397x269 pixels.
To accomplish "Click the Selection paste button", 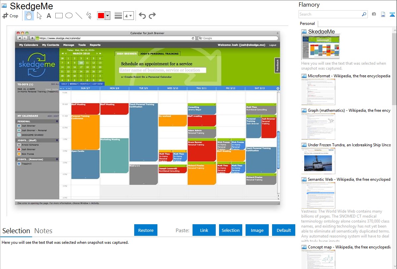I will [x=230, y=230].
